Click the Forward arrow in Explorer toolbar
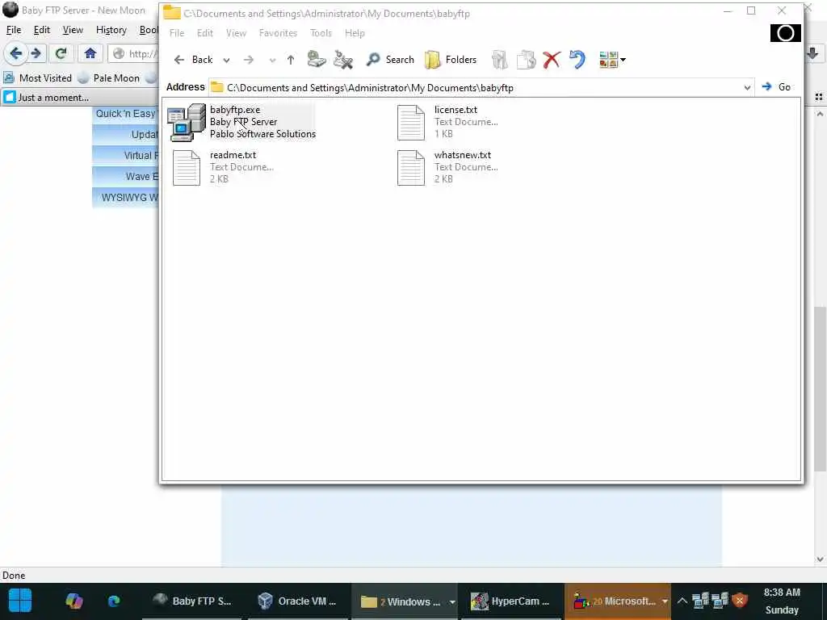This screenshot has height=620, width=827. tap(249, 60)
